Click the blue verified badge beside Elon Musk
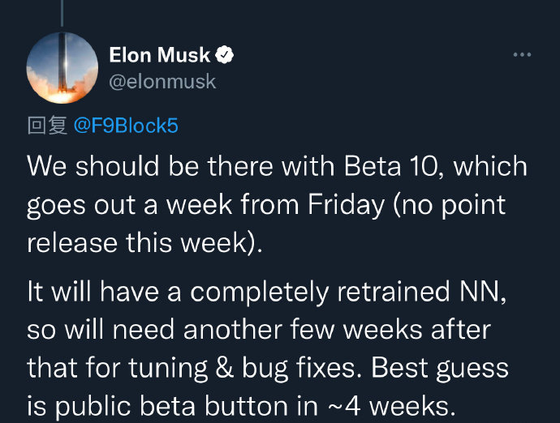 (224, 55)
